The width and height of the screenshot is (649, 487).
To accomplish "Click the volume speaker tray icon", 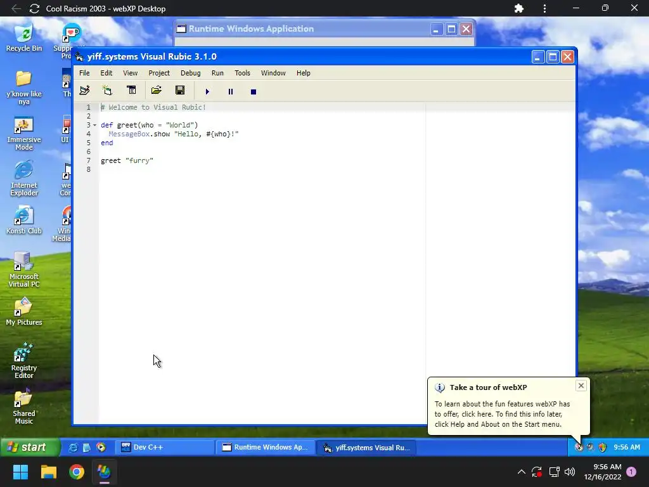I will coord(570,472).
